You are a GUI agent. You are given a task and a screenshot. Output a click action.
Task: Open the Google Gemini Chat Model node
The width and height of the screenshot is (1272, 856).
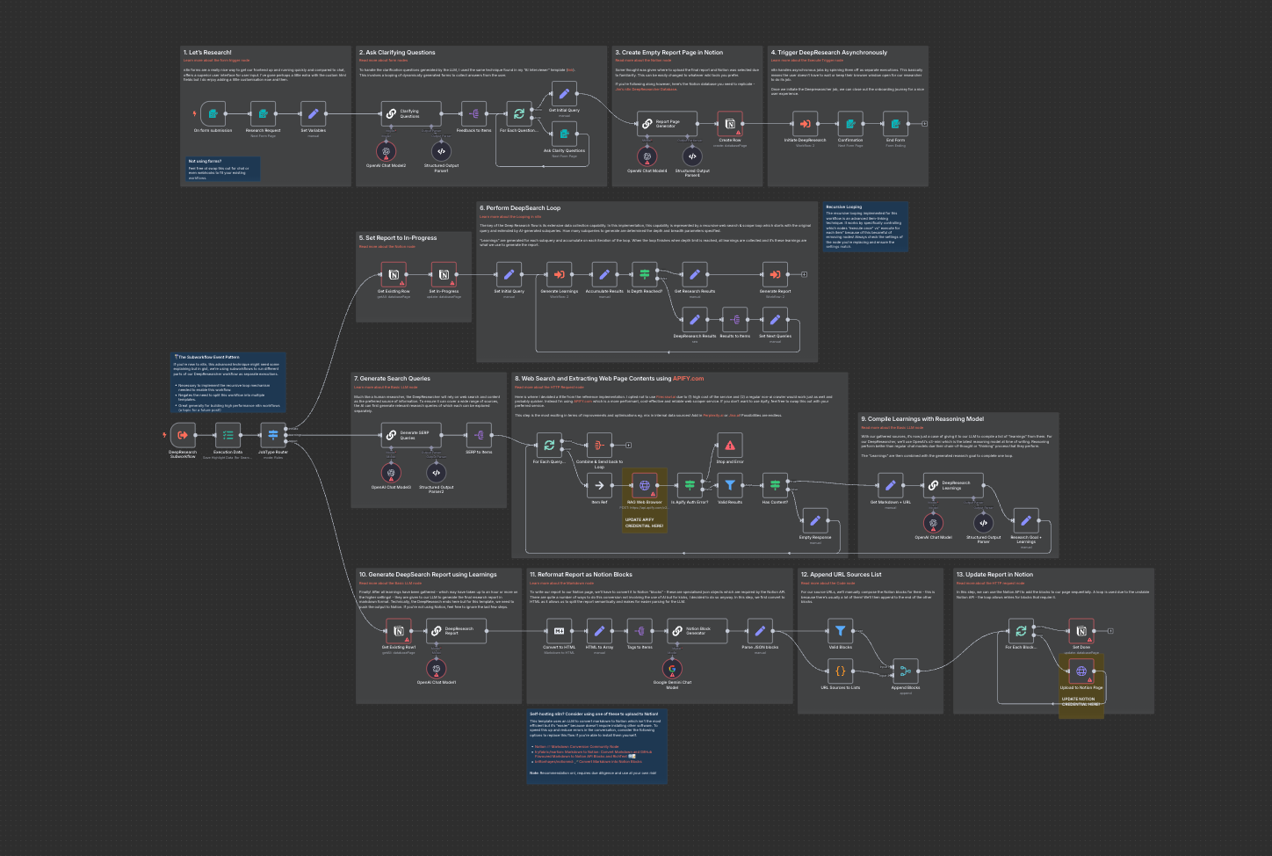pyautogui.click(x=671, y=669)
